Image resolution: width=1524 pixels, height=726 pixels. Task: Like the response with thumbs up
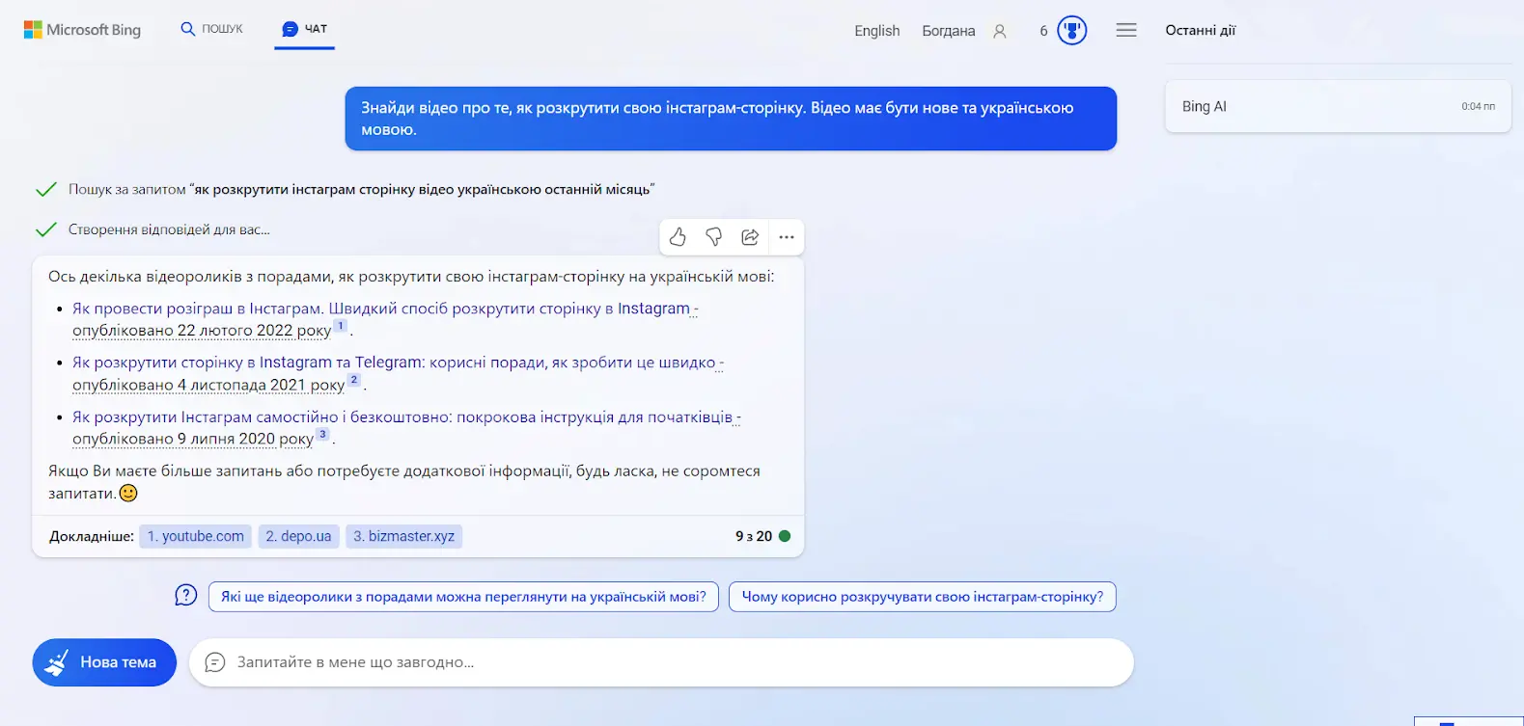(678, 237)
